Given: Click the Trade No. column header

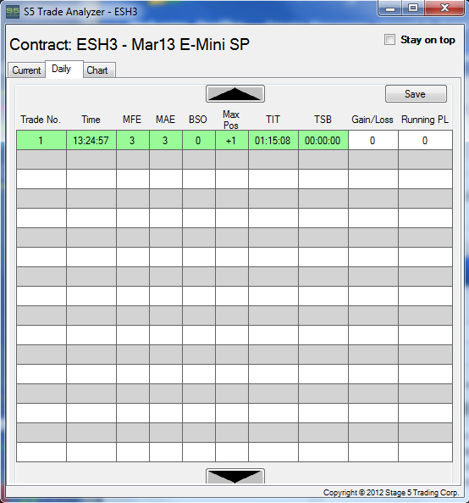Looking at the screenshot, I should [41, 120].
